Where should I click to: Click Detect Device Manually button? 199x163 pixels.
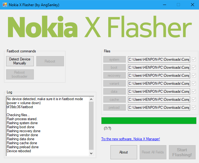pyautogui.click(x=20, y=61)
